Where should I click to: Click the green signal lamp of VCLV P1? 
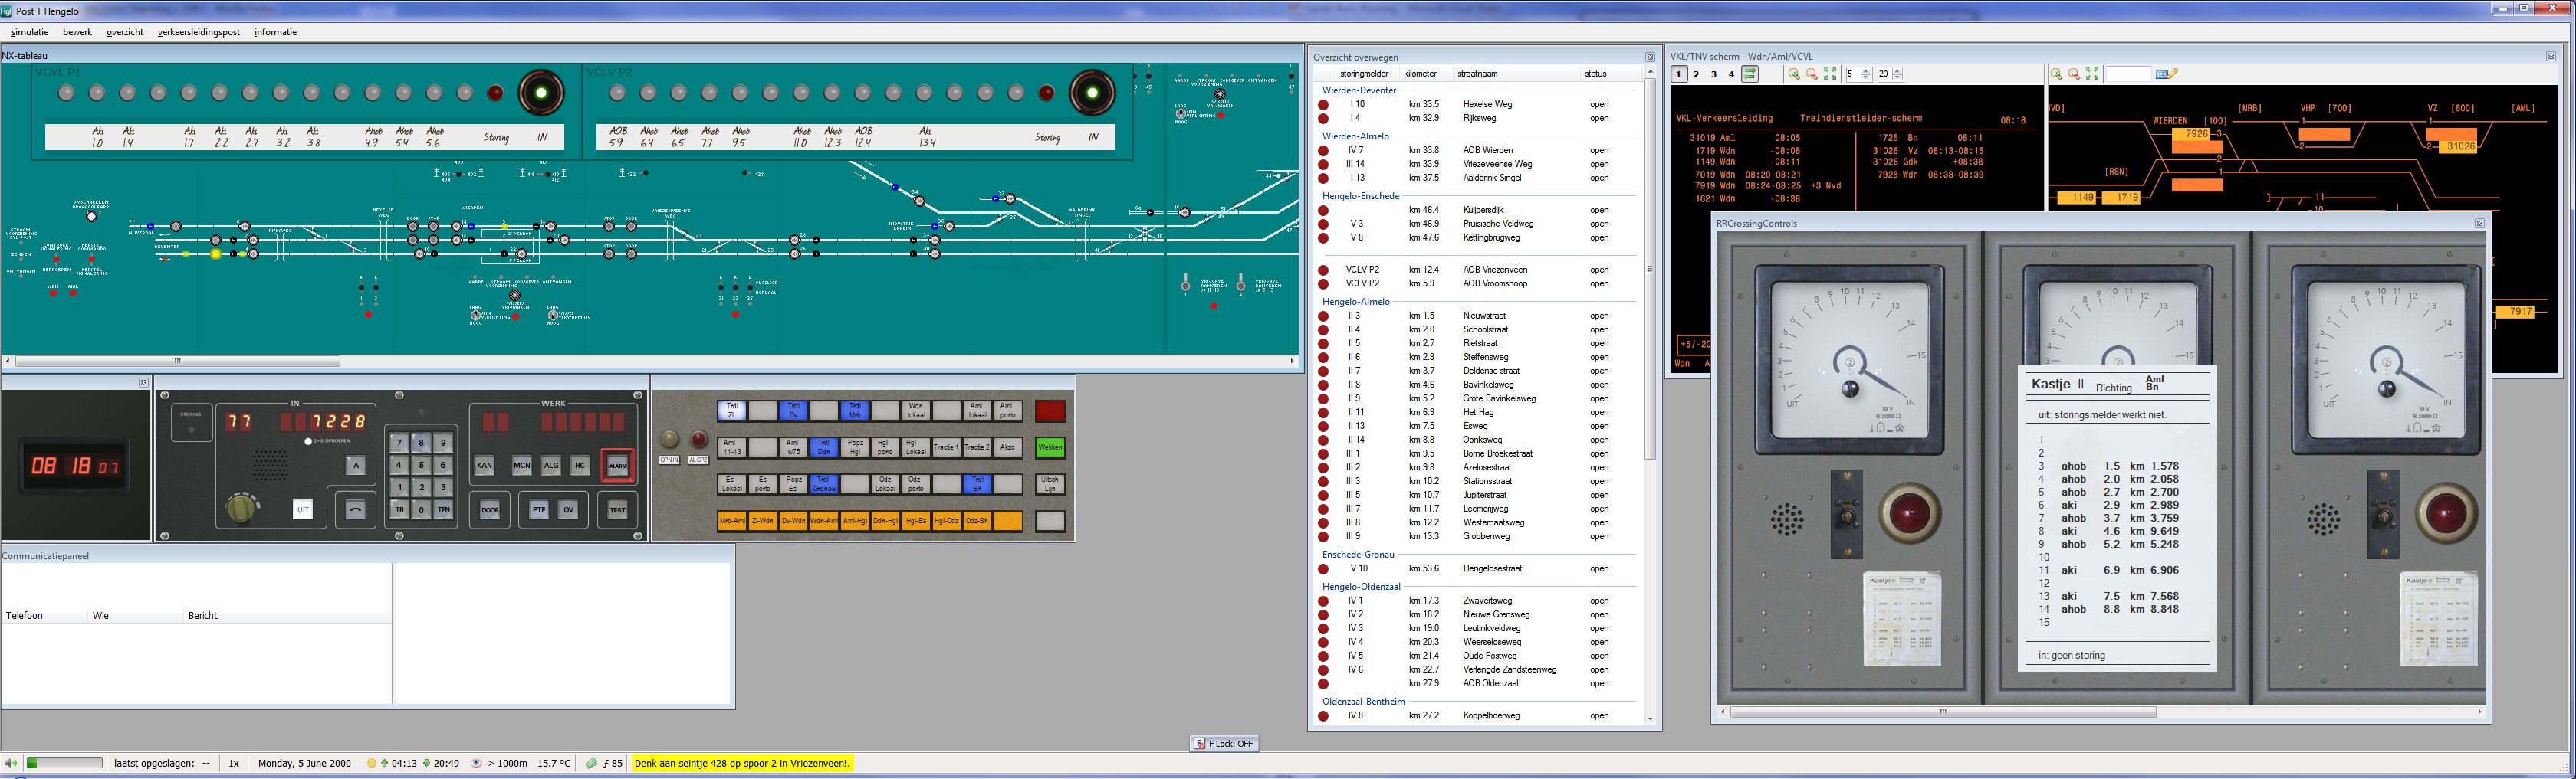tap(541, 93)
